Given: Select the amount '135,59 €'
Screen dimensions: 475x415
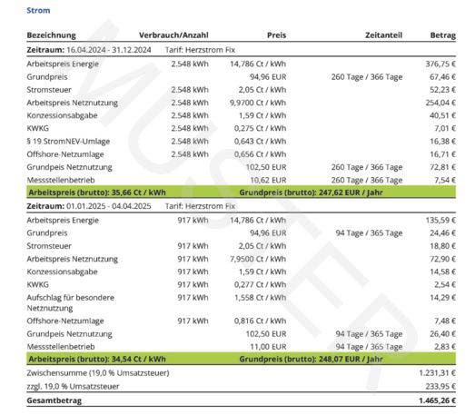Looking at the screenshot, I should (440, 221).
